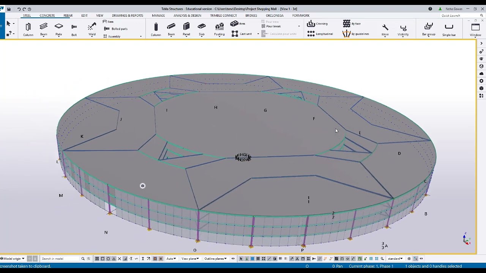Create a rebar Bar group

(429, 30)
